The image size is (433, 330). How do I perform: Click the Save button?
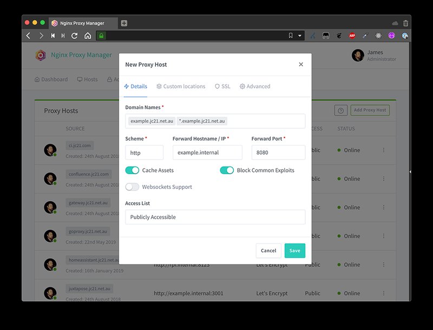[x=294, y=250]
